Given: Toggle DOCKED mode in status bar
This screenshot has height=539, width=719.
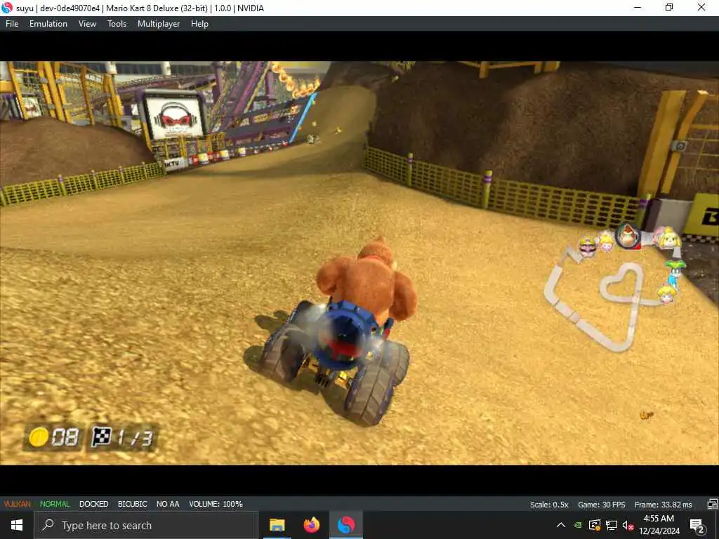Looking at the screenshot, I should (x=93, y=504).
